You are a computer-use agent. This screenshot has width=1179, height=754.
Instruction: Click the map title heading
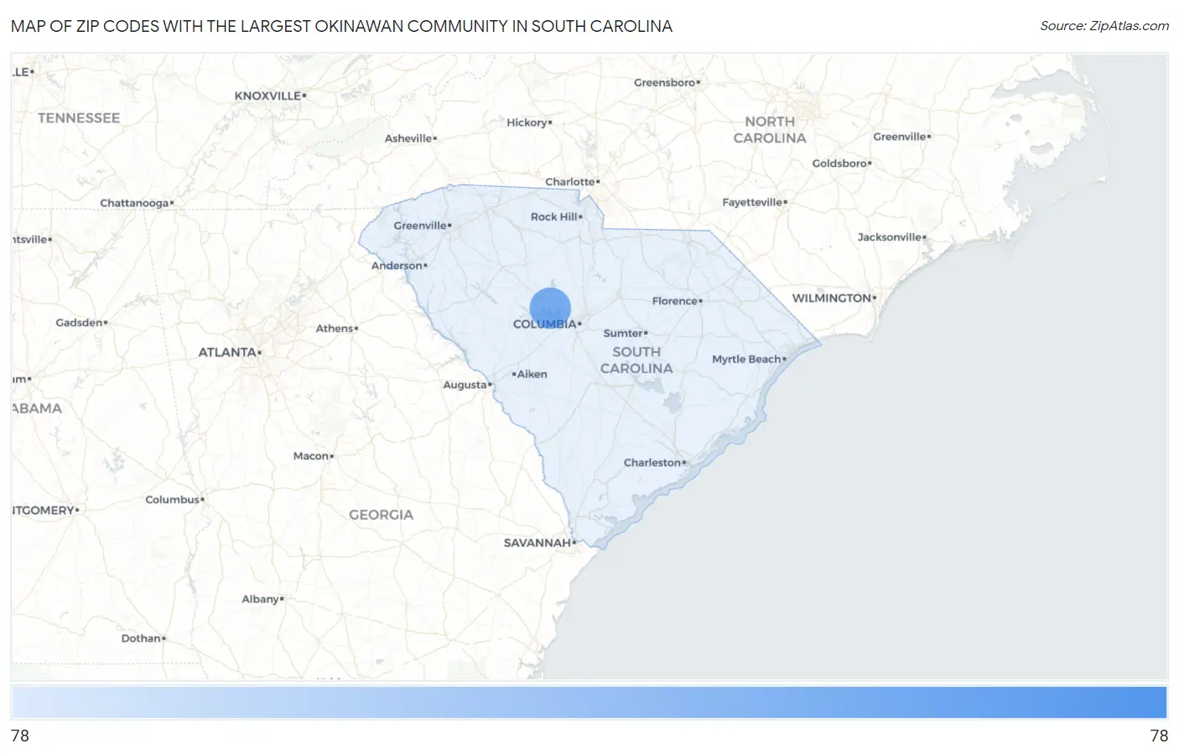pos(341,26)
